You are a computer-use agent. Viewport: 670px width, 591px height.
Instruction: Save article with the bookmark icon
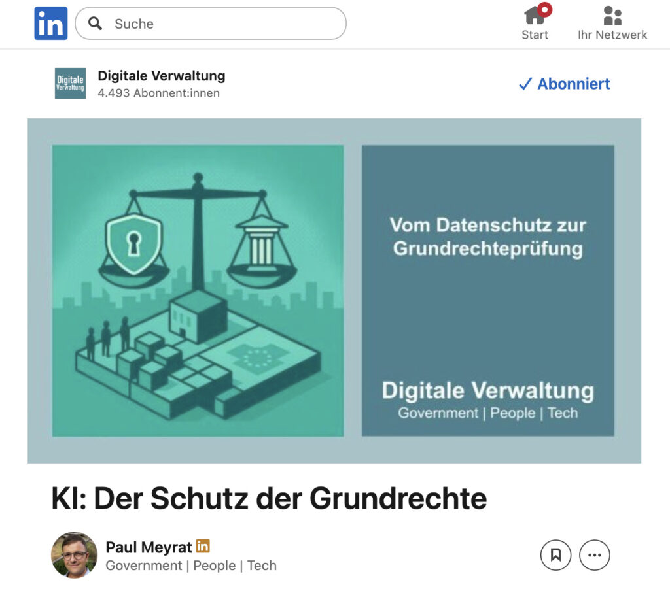[555, 554]
